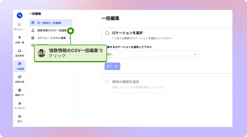Open インサイト via the bar chart icon
The height and width of the screenshot is (137, 247).
tap(19, 103)
